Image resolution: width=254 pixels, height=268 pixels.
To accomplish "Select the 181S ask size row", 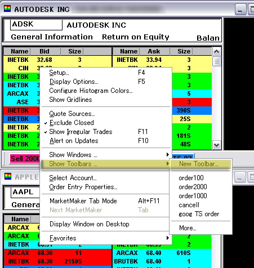I will (192, 136).
